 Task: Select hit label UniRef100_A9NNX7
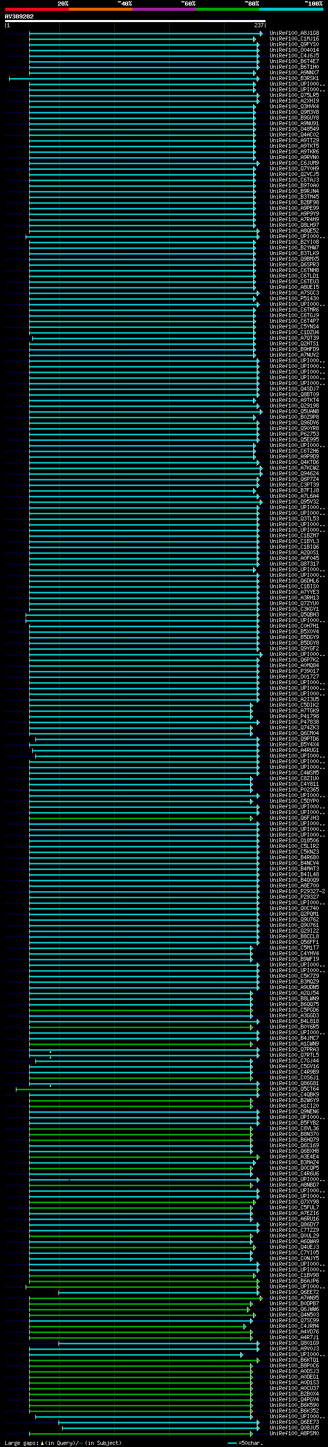pos(294,72)
